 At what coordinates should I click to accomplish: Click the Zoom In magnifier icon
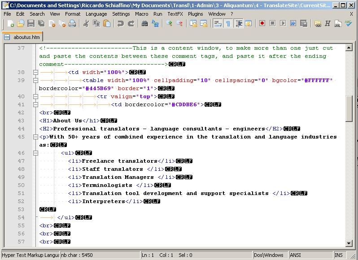click(169, 23)
